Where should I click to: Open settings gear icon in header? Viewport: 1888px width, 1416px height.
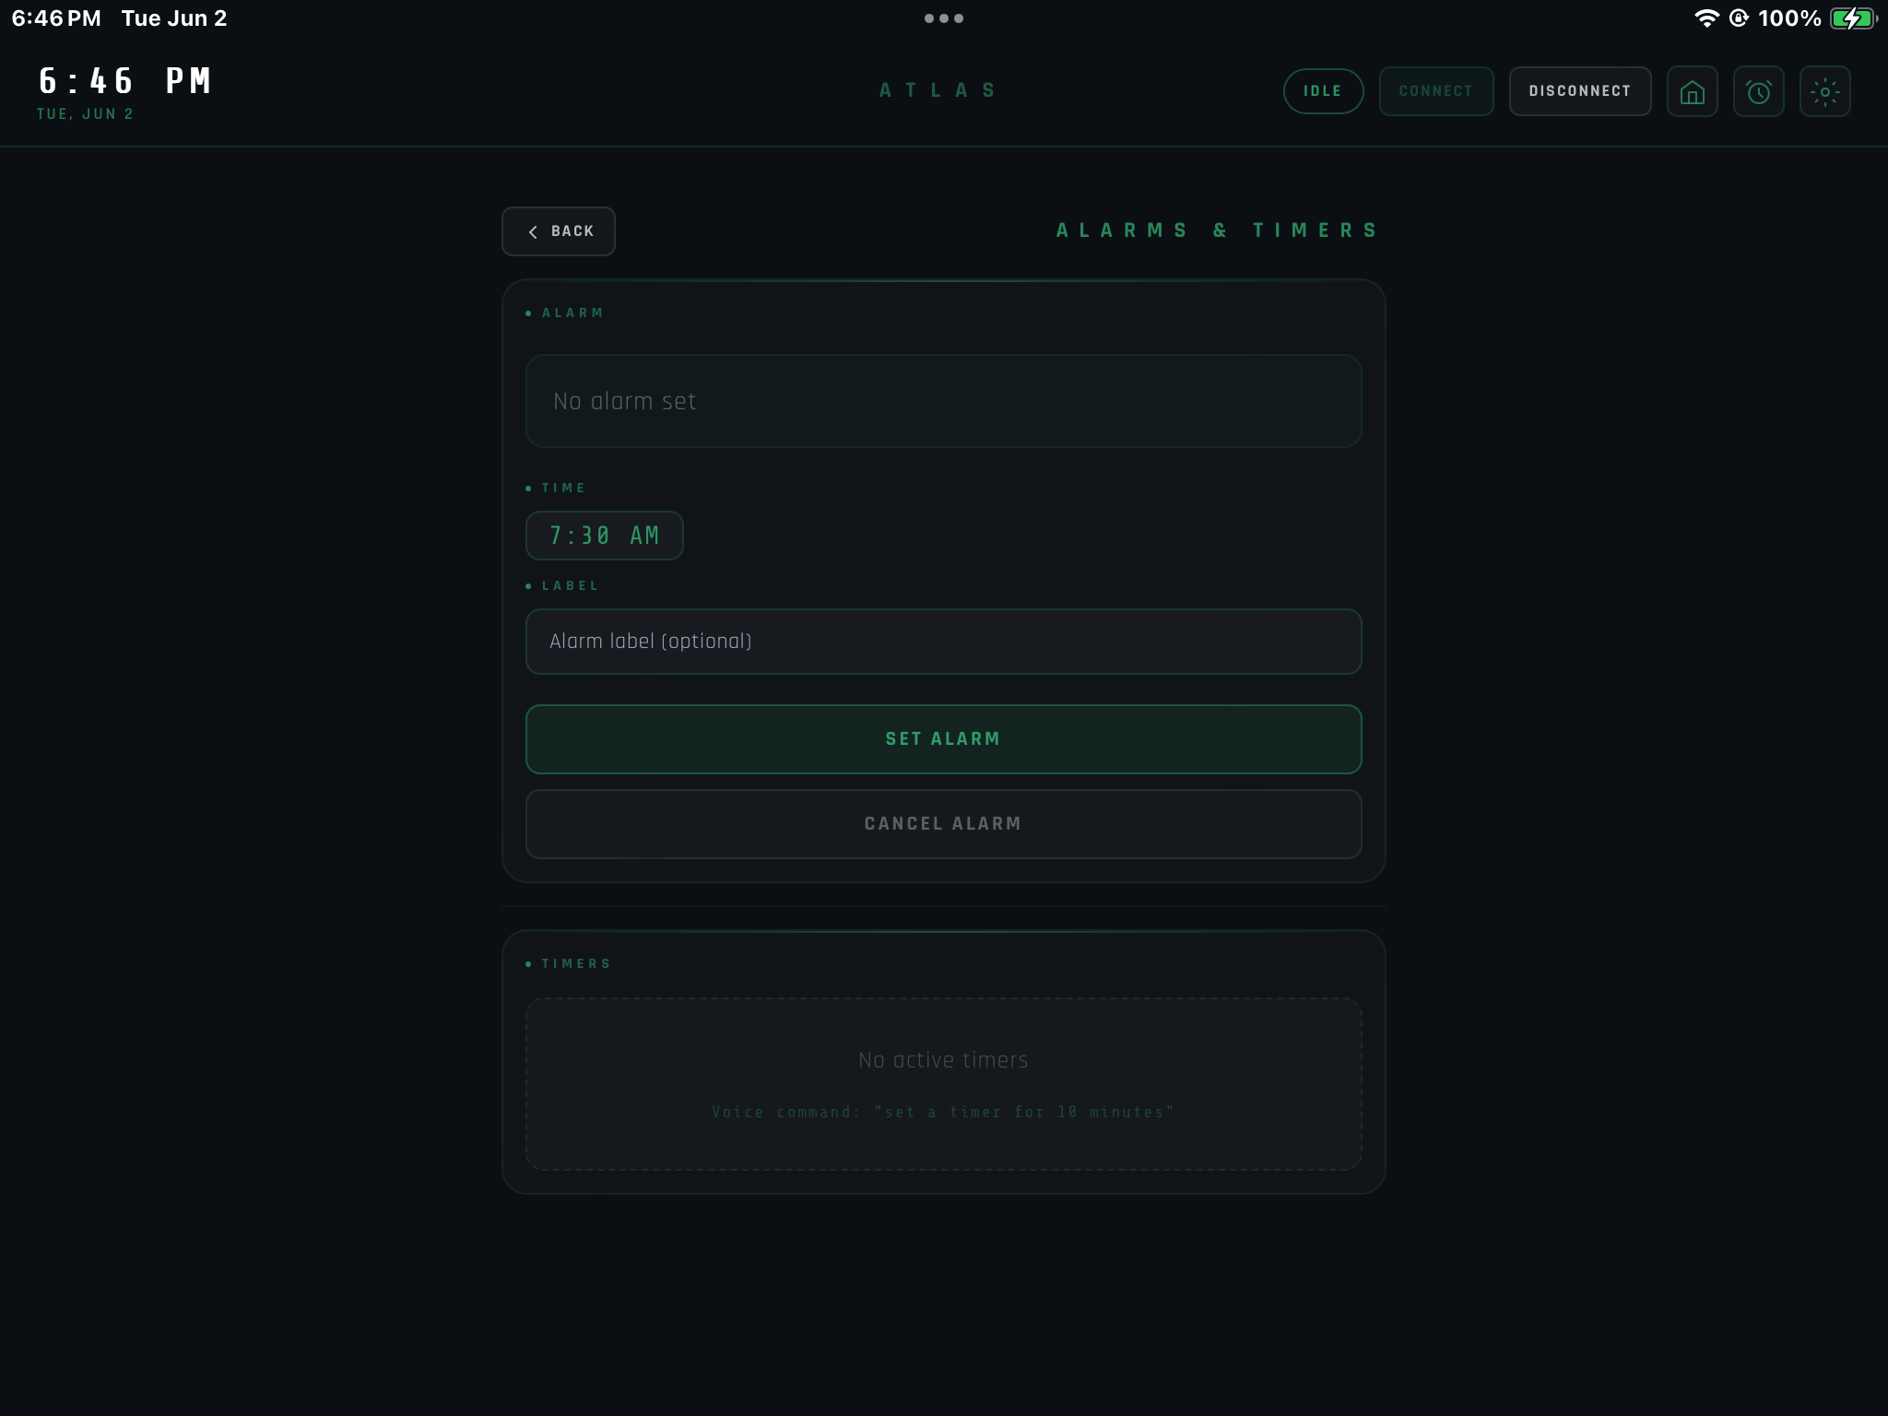(x=1824, y=91)
